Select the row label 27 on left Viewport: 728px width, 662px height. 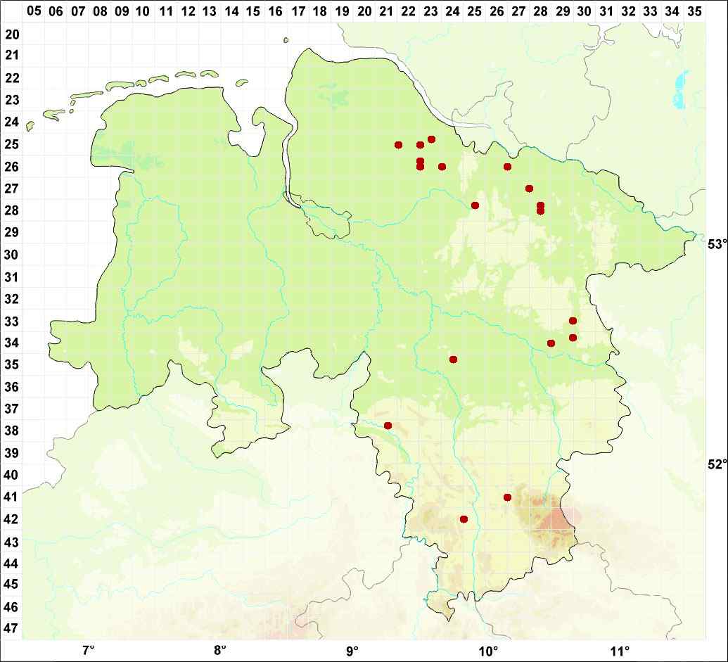[12, 189]
